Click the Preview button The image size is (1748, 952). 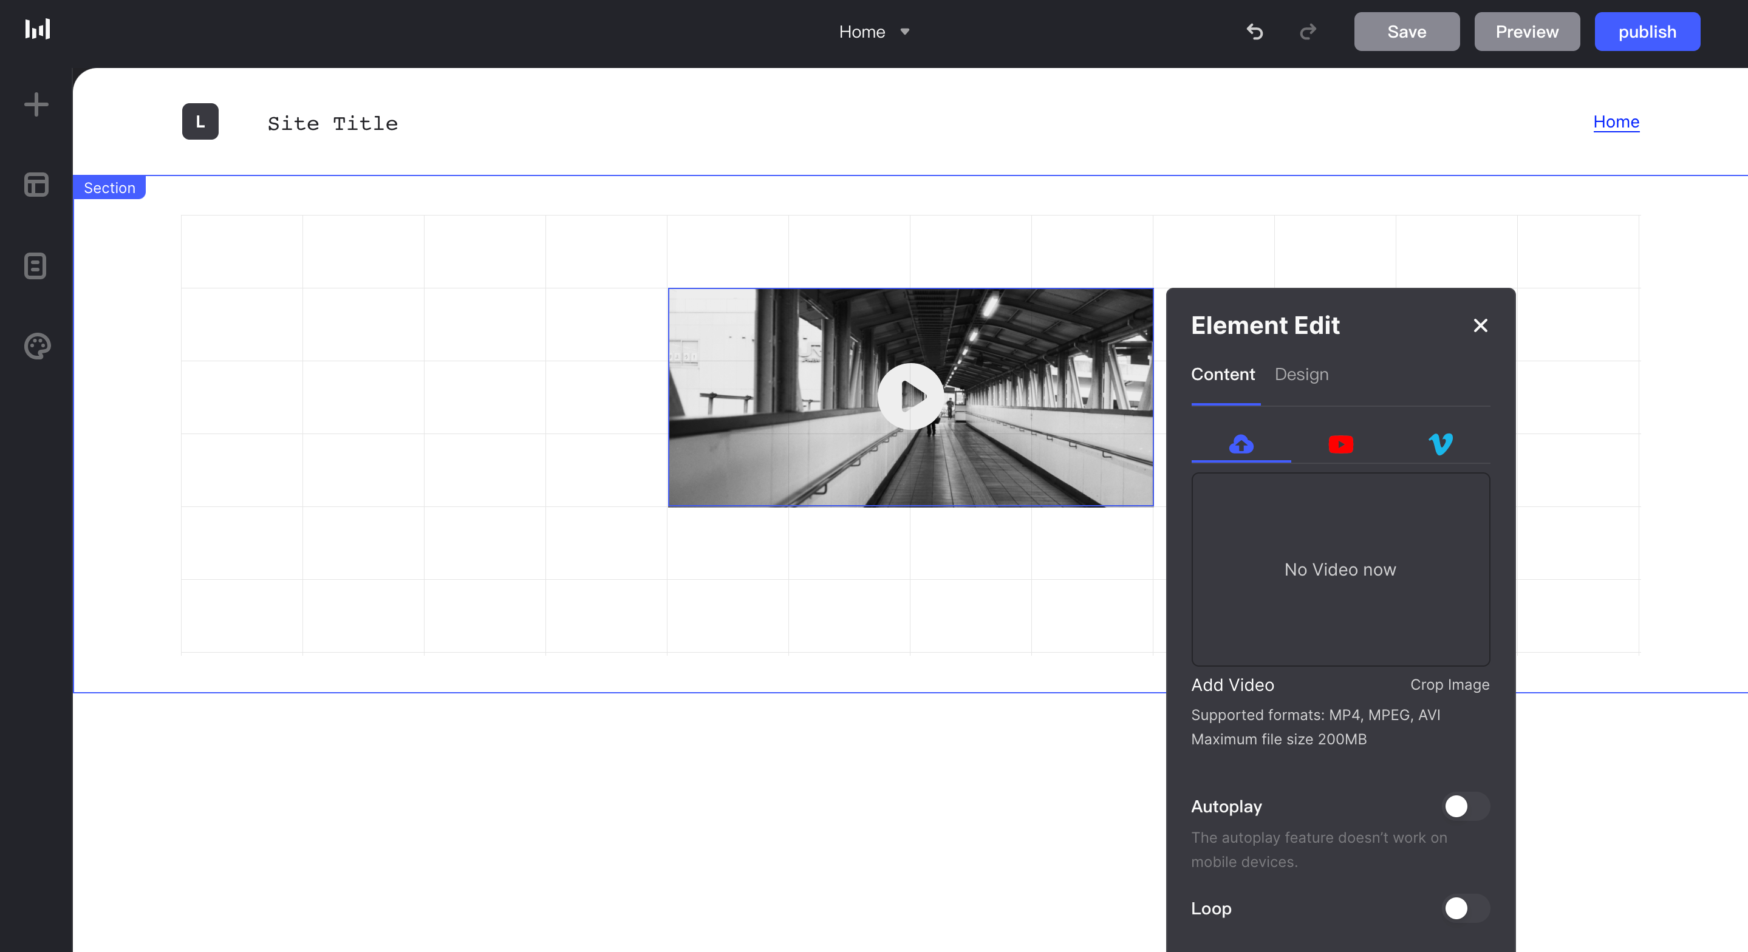coord(1527,32)
